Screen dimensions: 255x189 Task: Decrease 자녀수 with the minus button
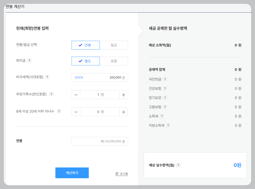tap(76, 112)
